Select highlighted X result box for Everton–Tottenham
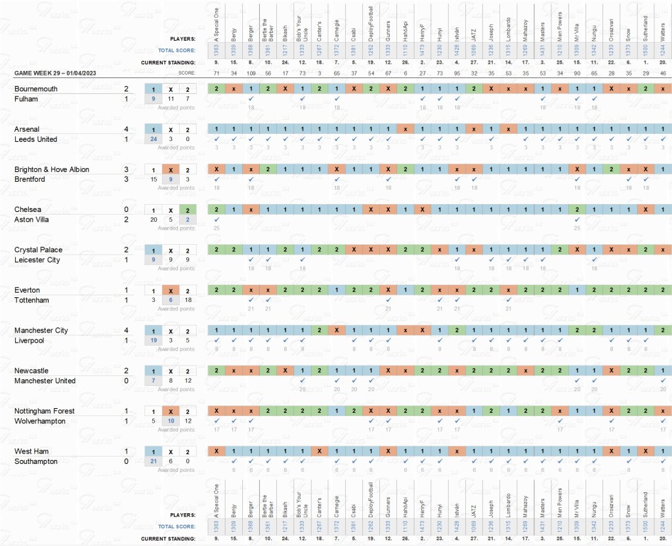Screen dimensions: 672x546 click(171, 290)
